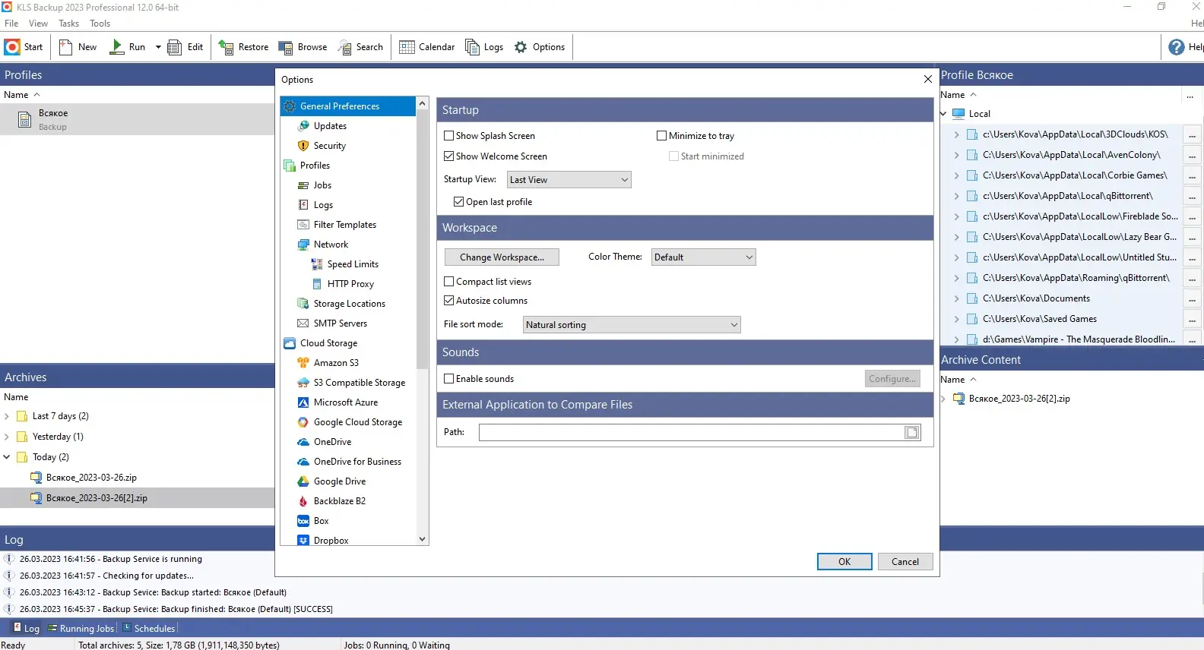Create a New profile from toolbar
This screenshot has width=1204, height=650.
[x=78, y=47]
